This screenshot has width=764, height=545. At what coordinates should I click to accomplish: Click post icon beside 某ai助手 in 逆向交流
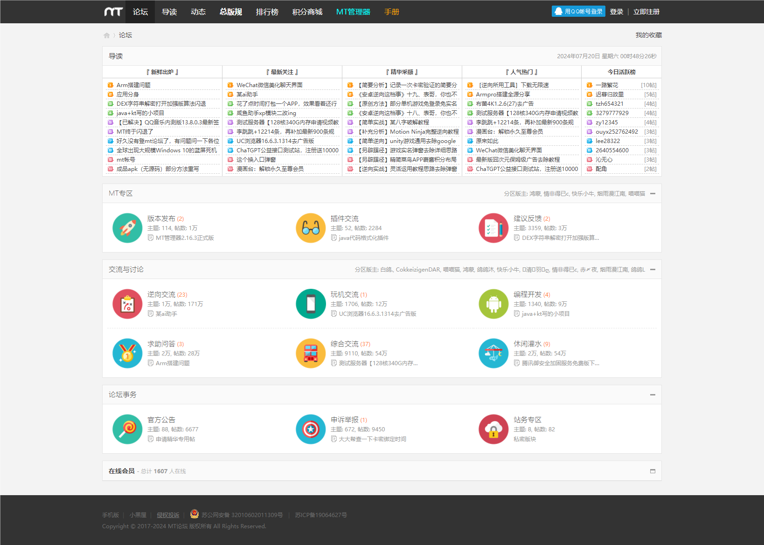151,313
